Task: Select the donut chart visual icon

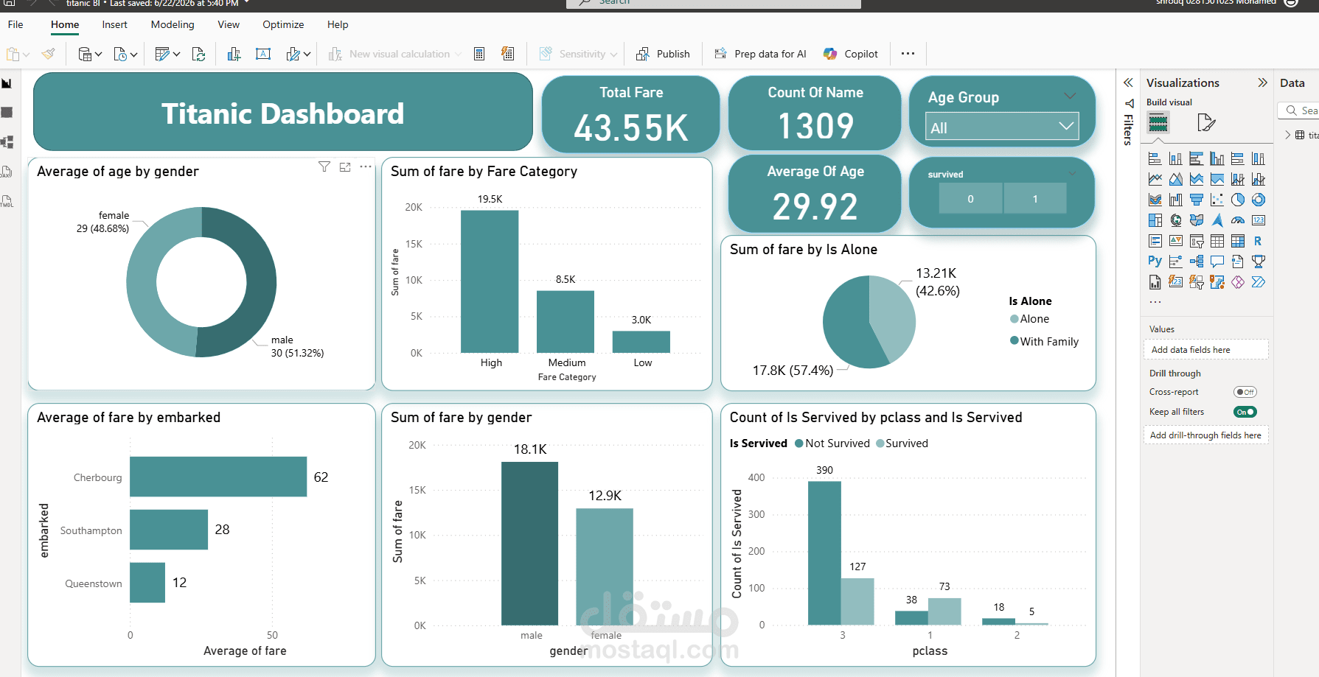Action: [1259, 200]
